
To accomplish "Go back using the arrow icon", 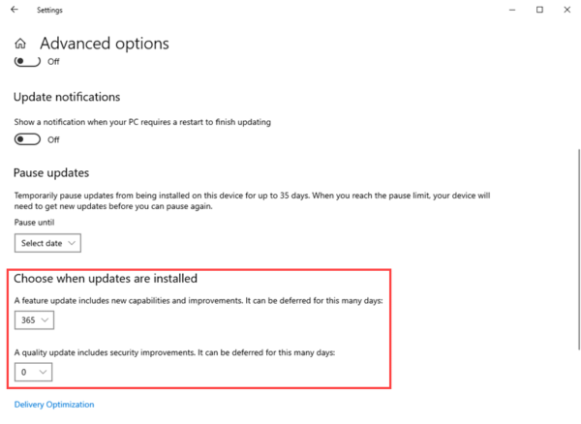I will point(15,10).
